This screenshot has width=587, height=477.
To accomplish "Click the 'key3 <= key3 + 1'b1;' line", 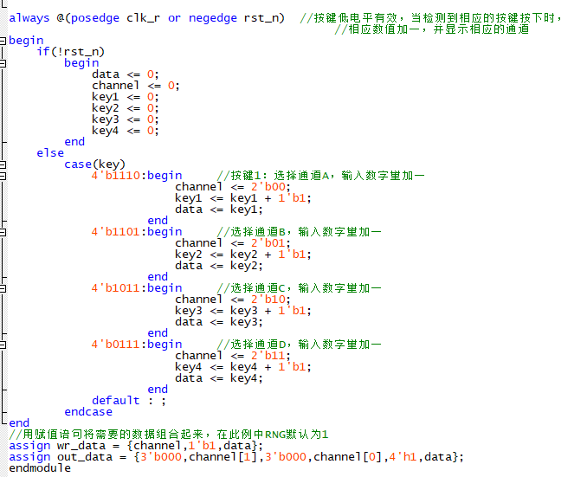I will [x=243, y=311].
